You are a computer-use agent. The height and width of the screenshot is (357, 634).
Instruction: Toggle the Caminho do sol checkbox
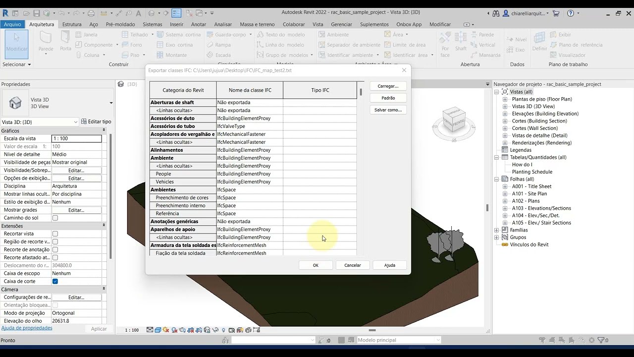pos(55,218)
